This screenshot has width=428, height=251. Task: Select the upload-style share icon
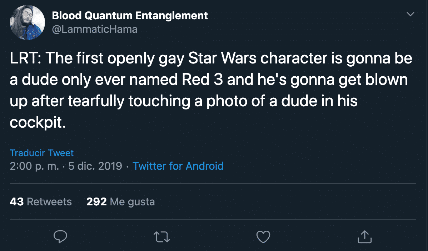364,236
